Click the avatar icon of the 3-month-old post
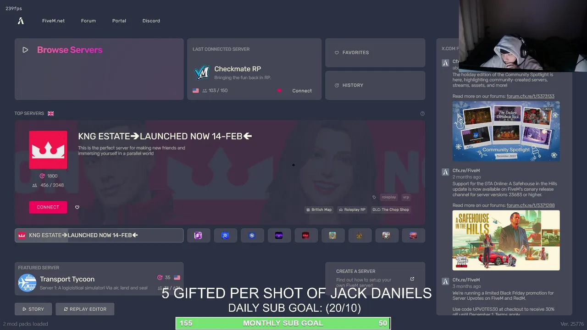Viewport: 587px width, 330px height. coord(445,281)
